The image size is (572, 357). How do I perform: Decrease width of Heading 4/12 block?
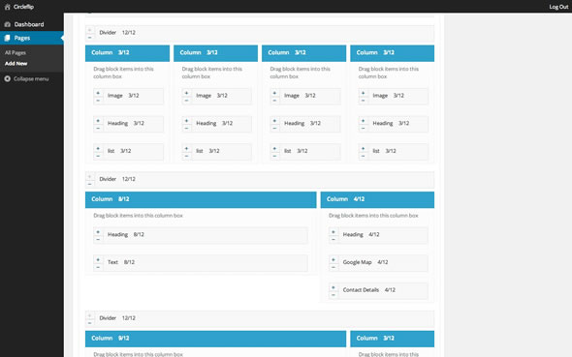coord(334,239)
